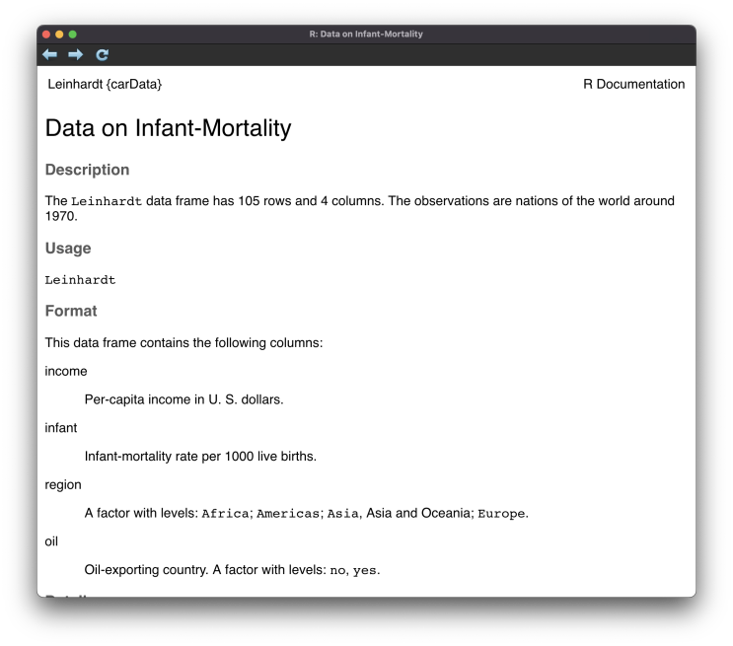
Task: Maximize the window with green button
Action: tap(72, 35)
